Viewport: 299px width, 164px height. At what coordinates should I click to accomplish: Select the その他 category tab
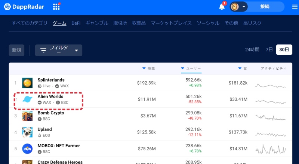(231, 23)
